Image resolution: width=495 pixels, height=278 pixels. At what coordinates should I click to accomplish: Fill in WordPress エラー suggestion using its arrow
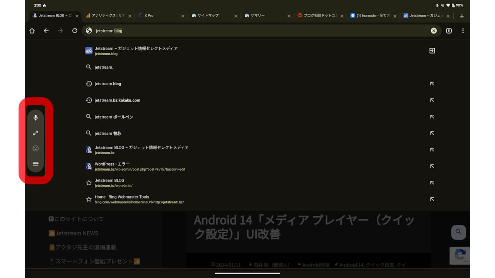(x=432, y=166)
